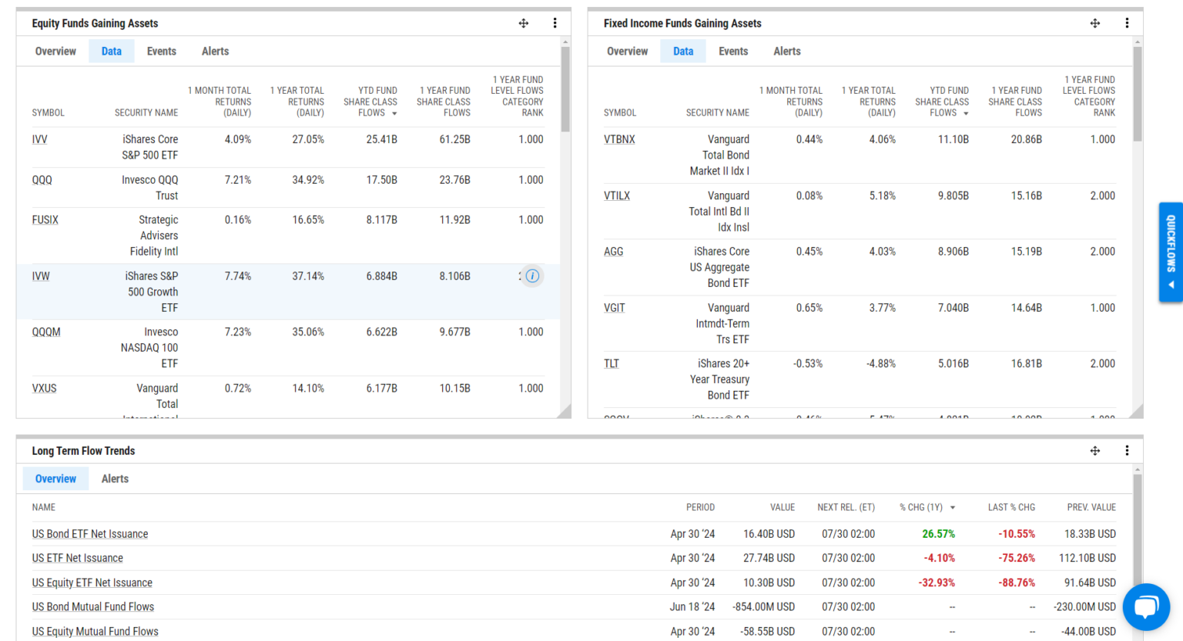Screen dimensions: 1183x641
Task: Click the info icon on the IVW row
Action: click(532, 275)
